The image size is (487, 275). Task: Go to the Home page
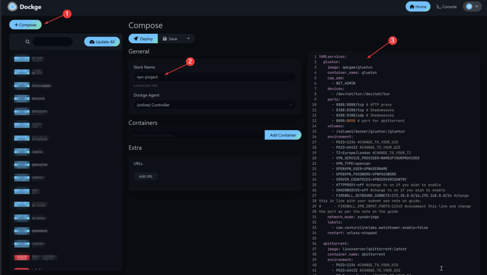click(x=418, y=7)
